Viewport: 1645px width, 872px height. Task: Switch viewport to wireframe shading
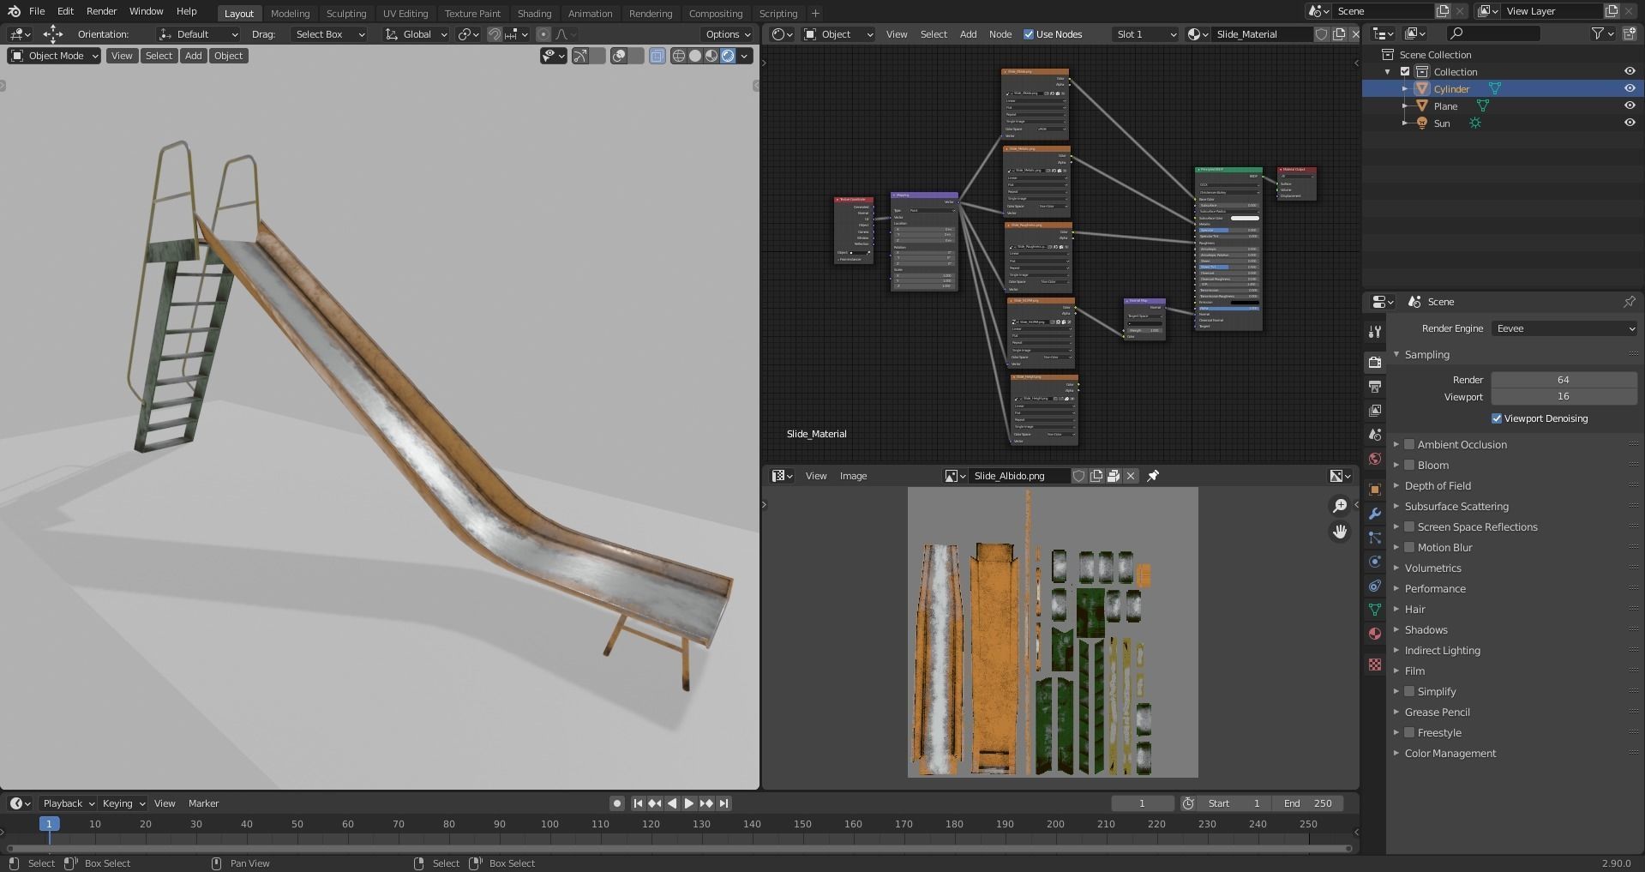pyautogui.click(x=679, y=56)
